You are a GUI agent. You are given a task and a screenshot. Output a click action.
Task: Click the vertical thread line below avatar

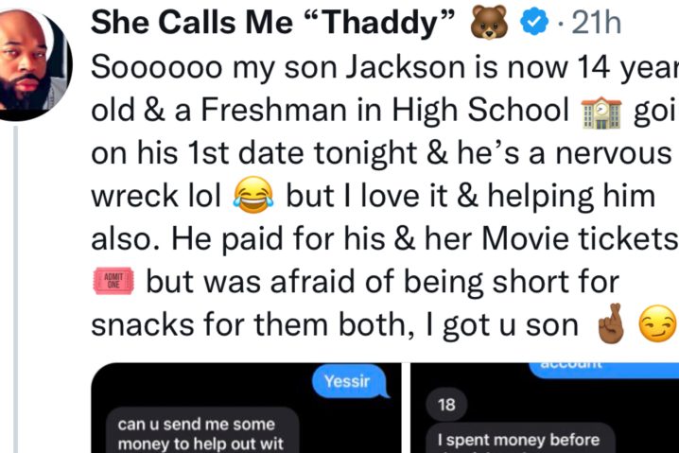[15, 289]
